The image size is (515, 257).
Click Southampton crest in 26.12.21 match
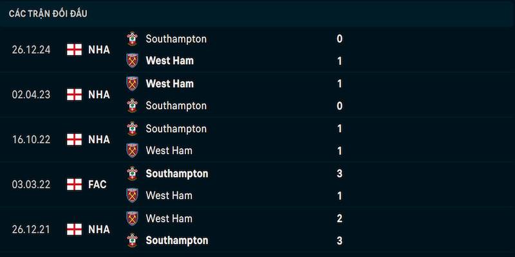pyautogui.click(x=133, y=240)
